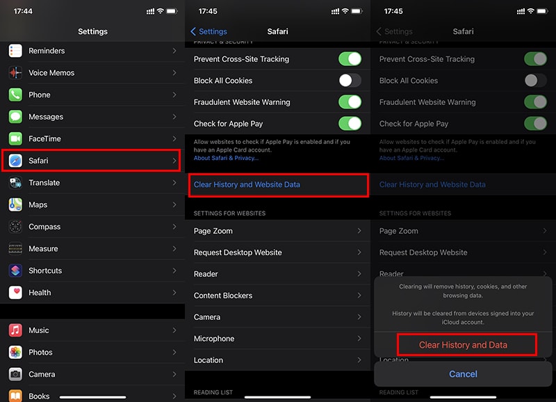This screenshot has height=402, width=556.
Task: Open the Voice Memos row chevron
Action: pyautogui.click(x=174, y=73)
